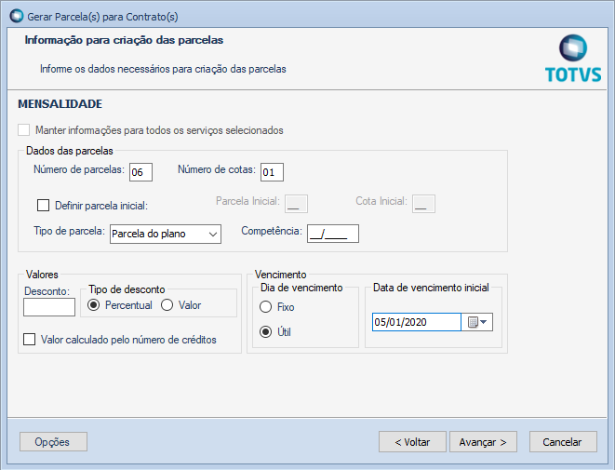Viewport: 615px width, 470px height.
Task: Proceed with the Avançar button
Action: 483,442
